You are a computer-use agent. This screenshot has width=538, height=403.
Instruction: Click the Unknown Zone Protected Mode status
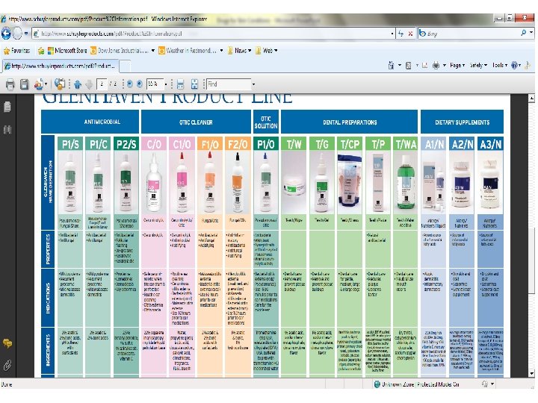point(417,384)
